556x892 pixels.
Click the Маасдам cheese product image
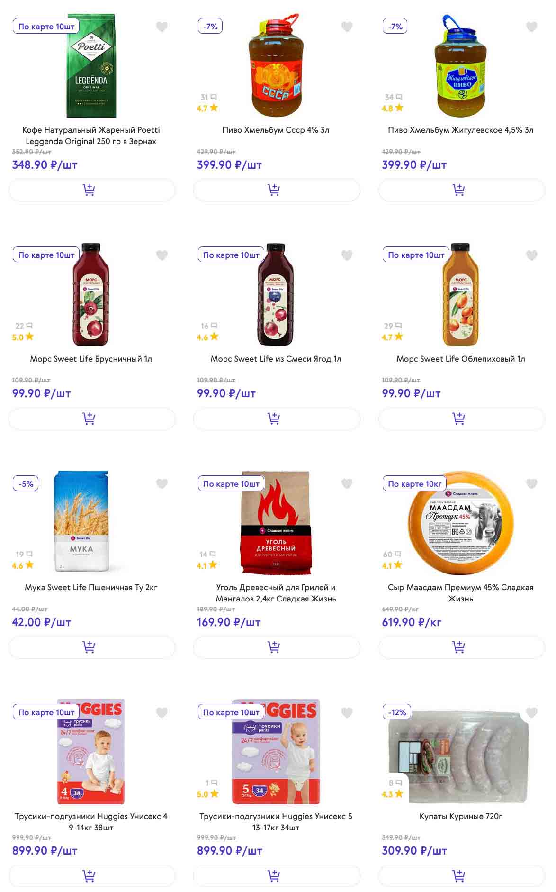460,523
